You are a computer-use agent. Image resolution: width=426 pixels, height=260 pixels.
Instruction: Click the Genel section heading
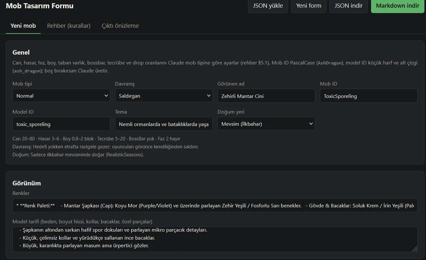pyautogui.click(x=21, y=52)
